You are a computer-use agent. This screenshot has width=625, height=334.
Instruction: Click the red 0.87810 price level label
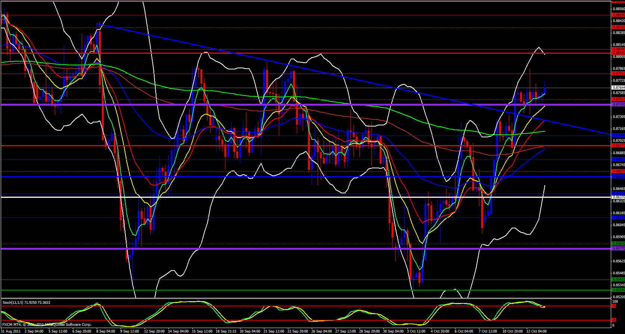pyautogui.click(x=618, y=74)
